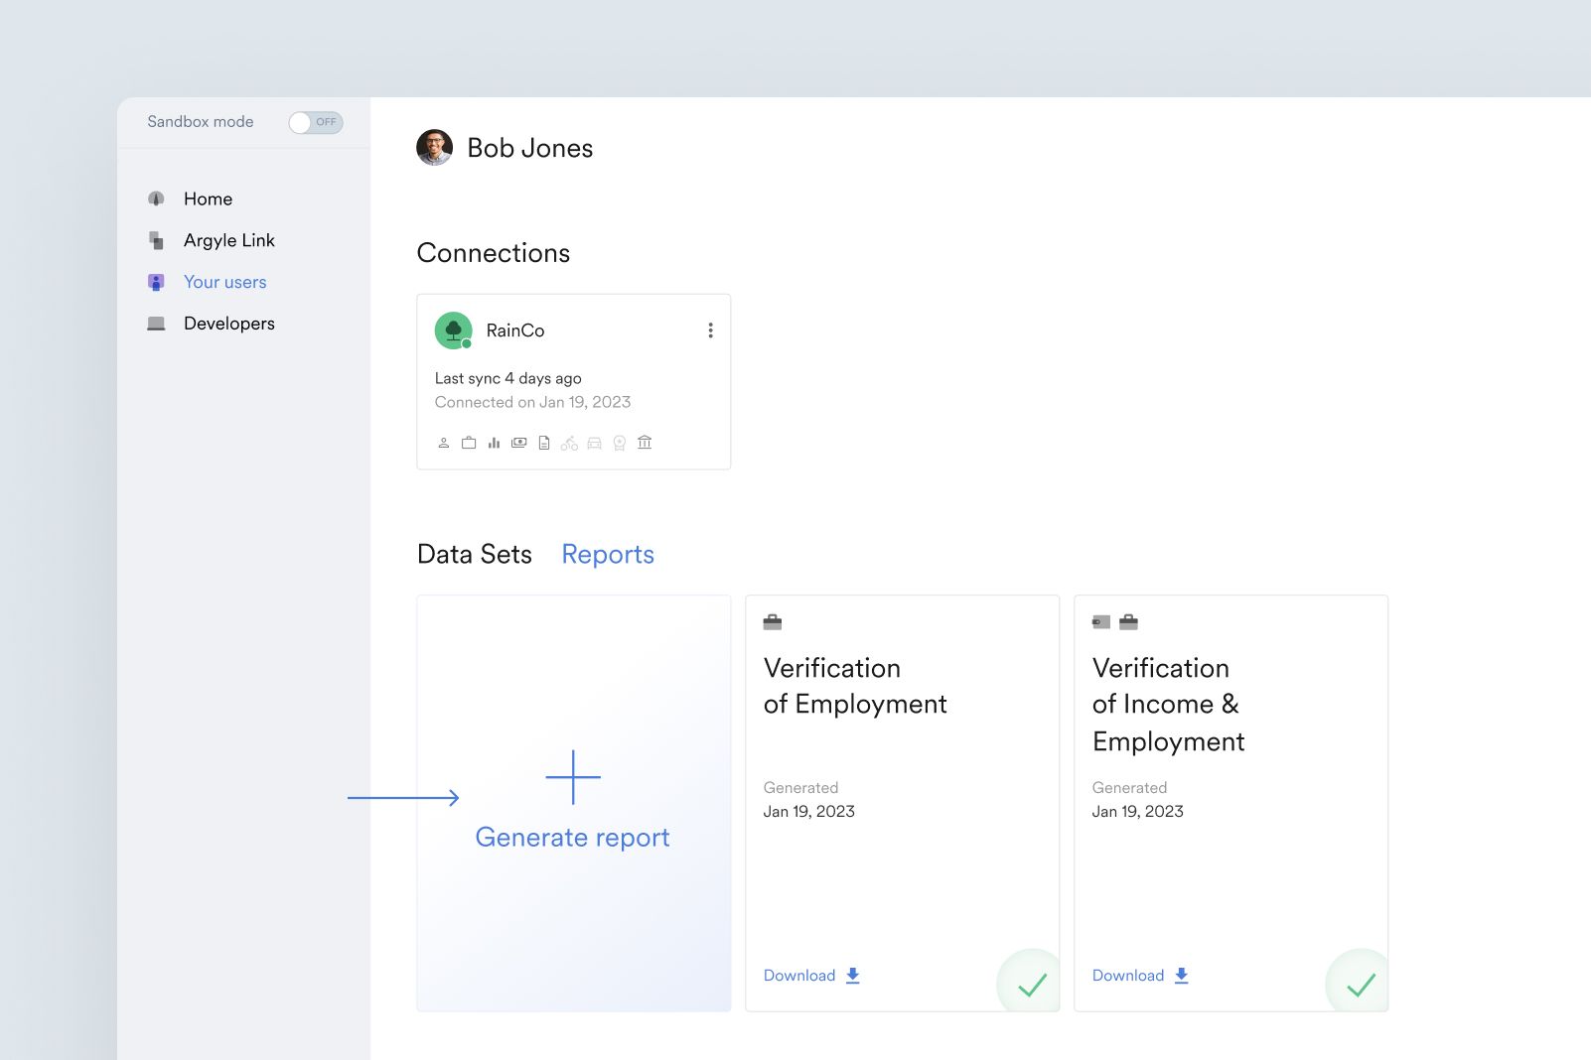
Task: Switch to the Reports tab
Action: (x=608, y=554)
